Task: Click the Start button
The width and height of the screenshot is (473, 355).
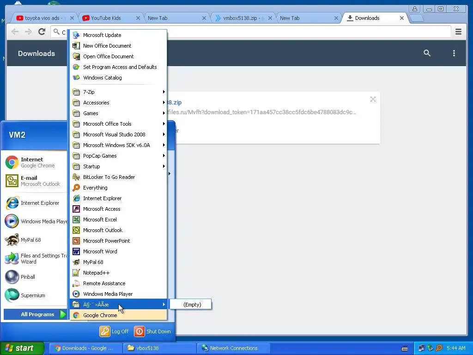Action: [22, 348]
